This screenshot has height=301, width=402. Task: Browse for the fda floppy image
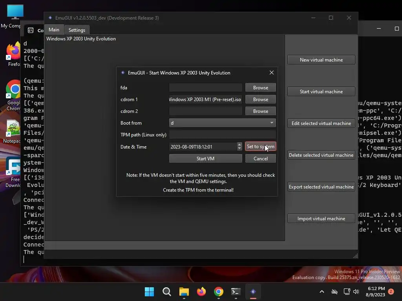[261, 87]
